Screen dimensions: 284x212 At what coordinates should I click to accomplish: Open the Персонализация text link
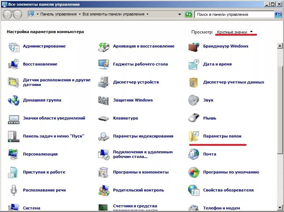click(40, 154)
